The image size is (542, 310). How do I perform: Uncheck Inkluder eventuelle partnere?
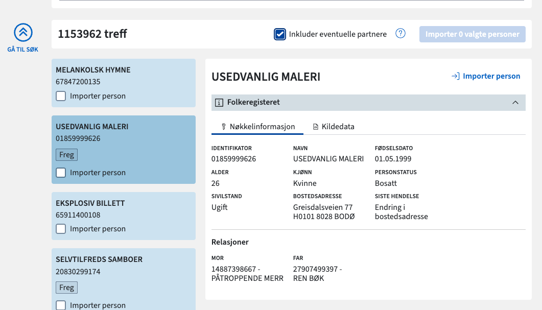pyautogui.click(x=280, y=34)
